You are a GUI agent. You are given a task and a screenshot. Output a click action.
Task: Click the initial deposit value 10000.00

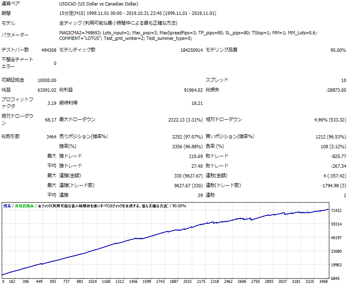[47, 80]
